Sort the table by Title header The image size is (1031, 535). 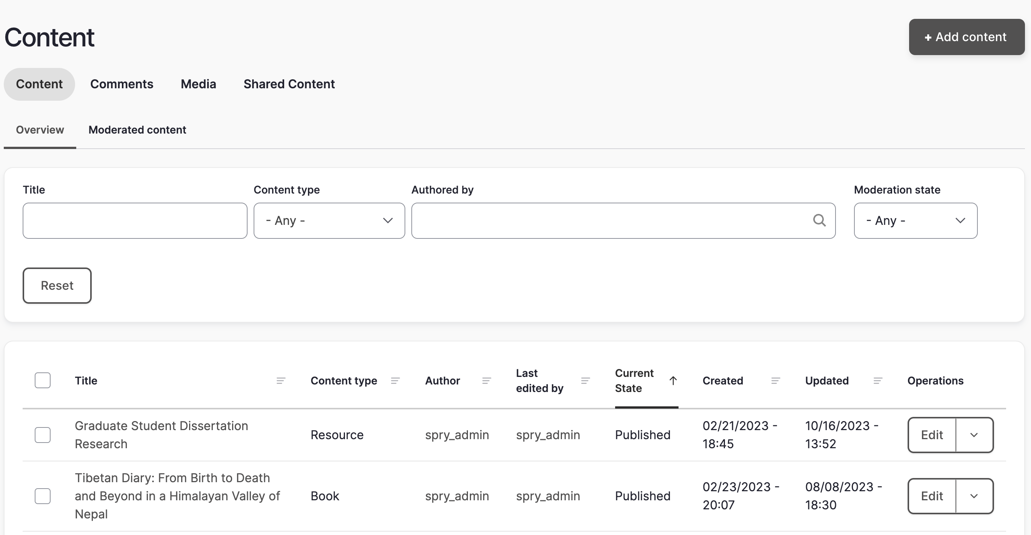pyautogui.click(x=86, y=381)
